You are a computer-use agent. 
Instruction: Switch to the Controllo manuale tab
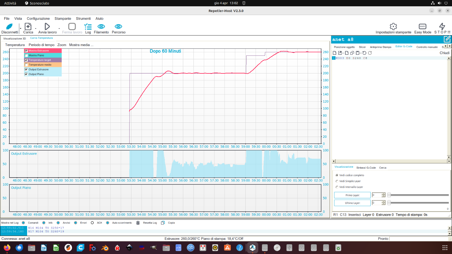coord(427,47)
